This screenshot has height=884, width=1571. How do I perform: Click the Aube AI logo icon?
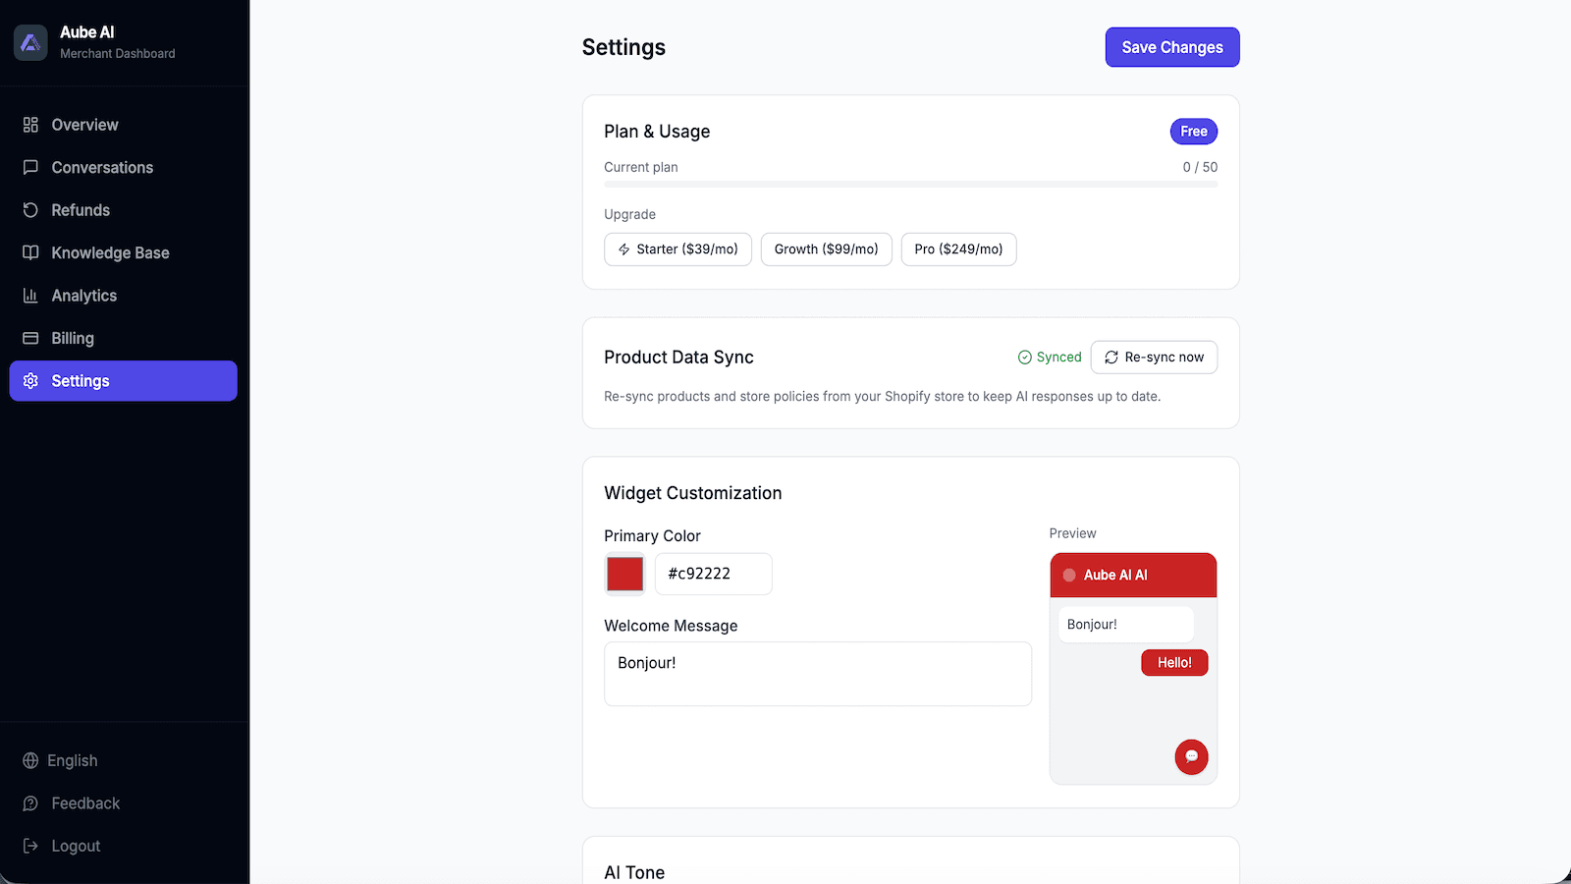(x=30, y=42)
